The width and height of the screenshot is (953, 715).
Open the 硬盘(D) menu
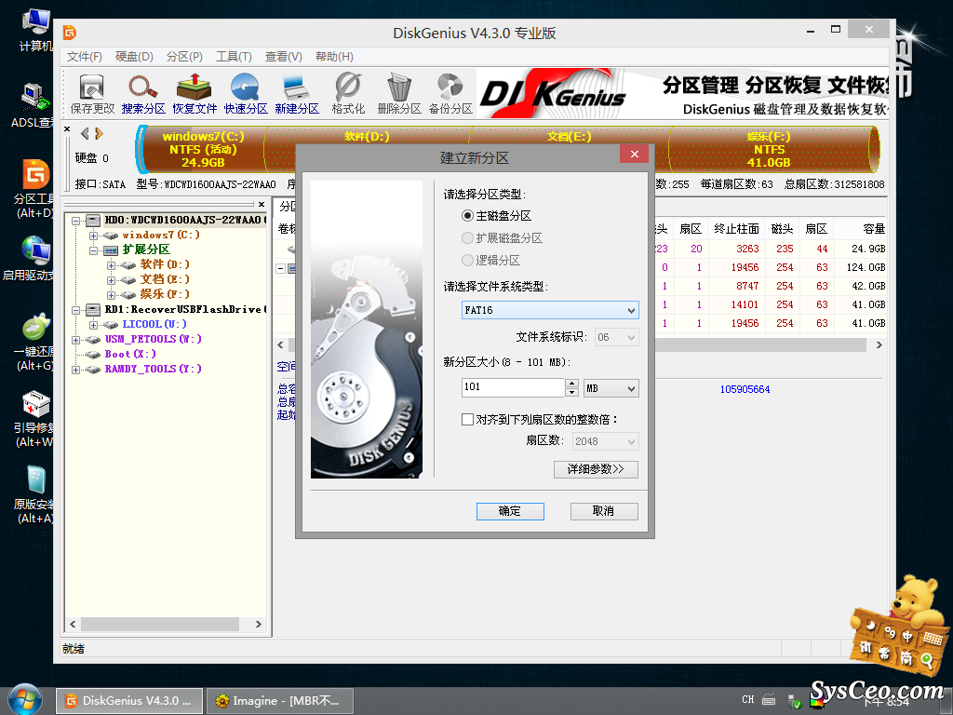[134, 57]
